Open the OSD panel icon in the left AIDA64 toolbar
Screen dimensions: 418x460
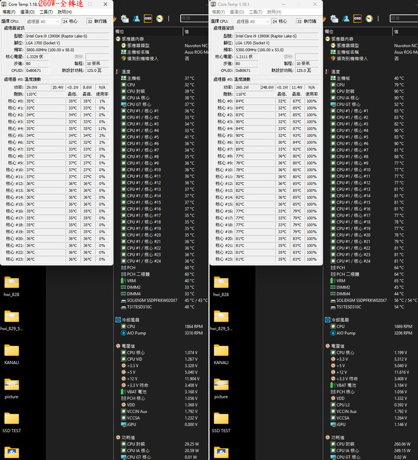(x=148, y=18)
